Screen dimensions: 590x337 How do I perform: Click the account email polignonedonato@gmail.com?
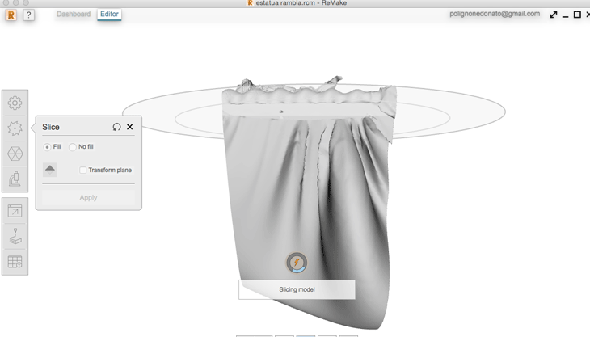[x=495, y=14]
